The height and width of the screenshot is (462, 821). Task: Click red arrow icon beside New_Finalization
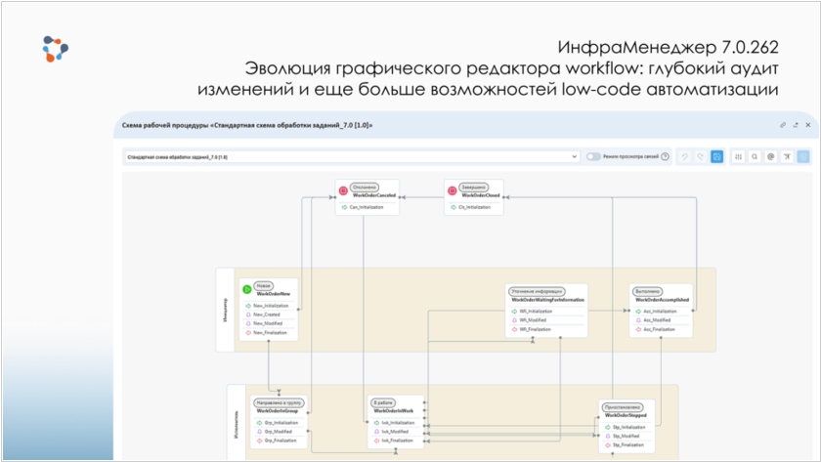[x=248, y=333]
